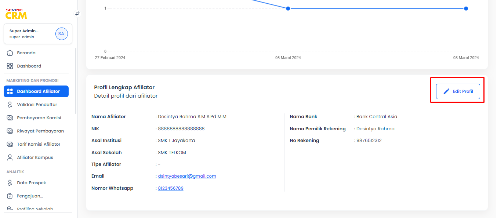Click the Pembayaran Komisi money icon
Image resolution: width=497 pixels, height=218 pixels.
(10, 118)
